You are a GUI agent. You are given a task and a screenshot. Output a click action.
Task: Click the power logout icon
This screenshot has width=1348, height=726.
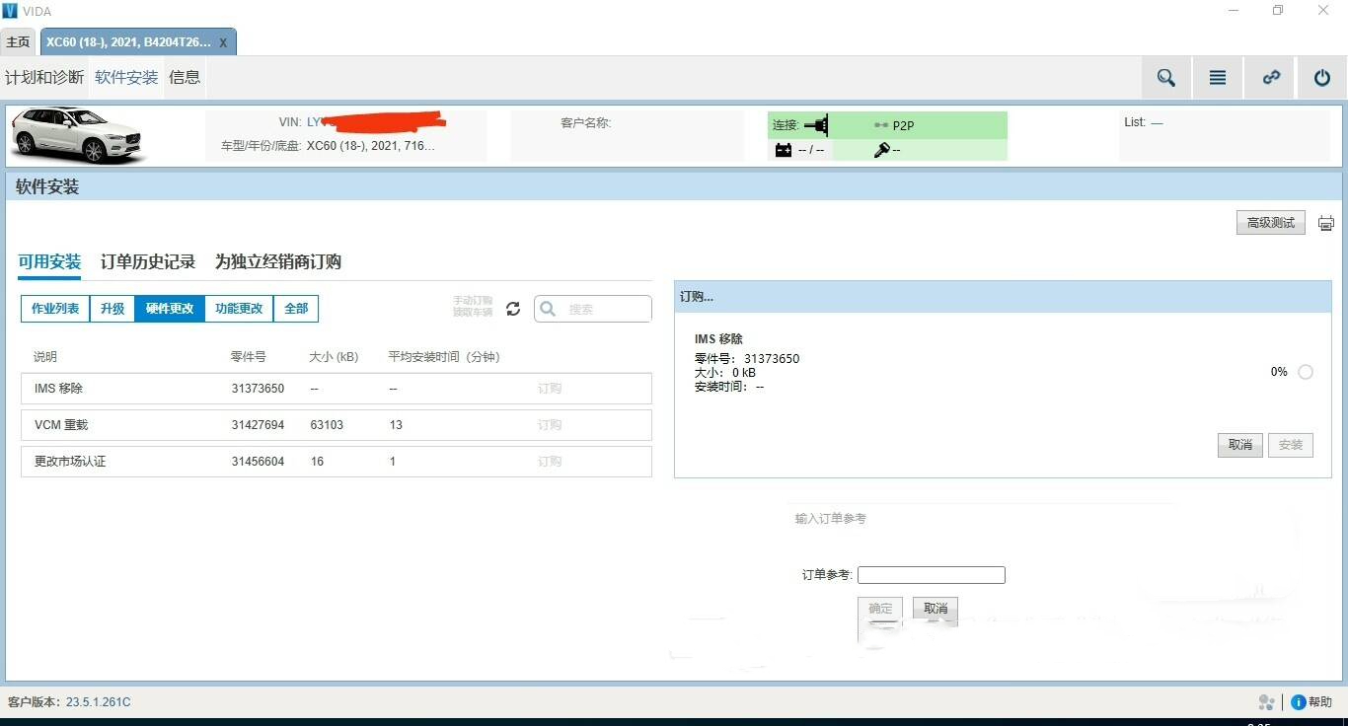[x=1322, y=78]
